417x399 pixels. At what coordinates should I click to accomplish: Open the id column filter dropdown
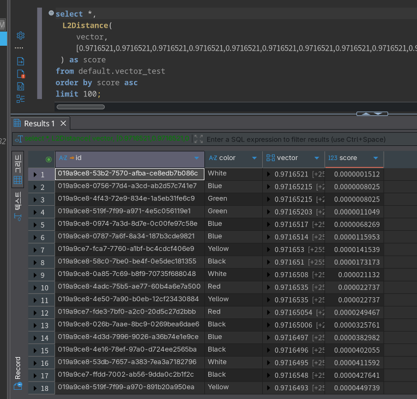[197, 158]
